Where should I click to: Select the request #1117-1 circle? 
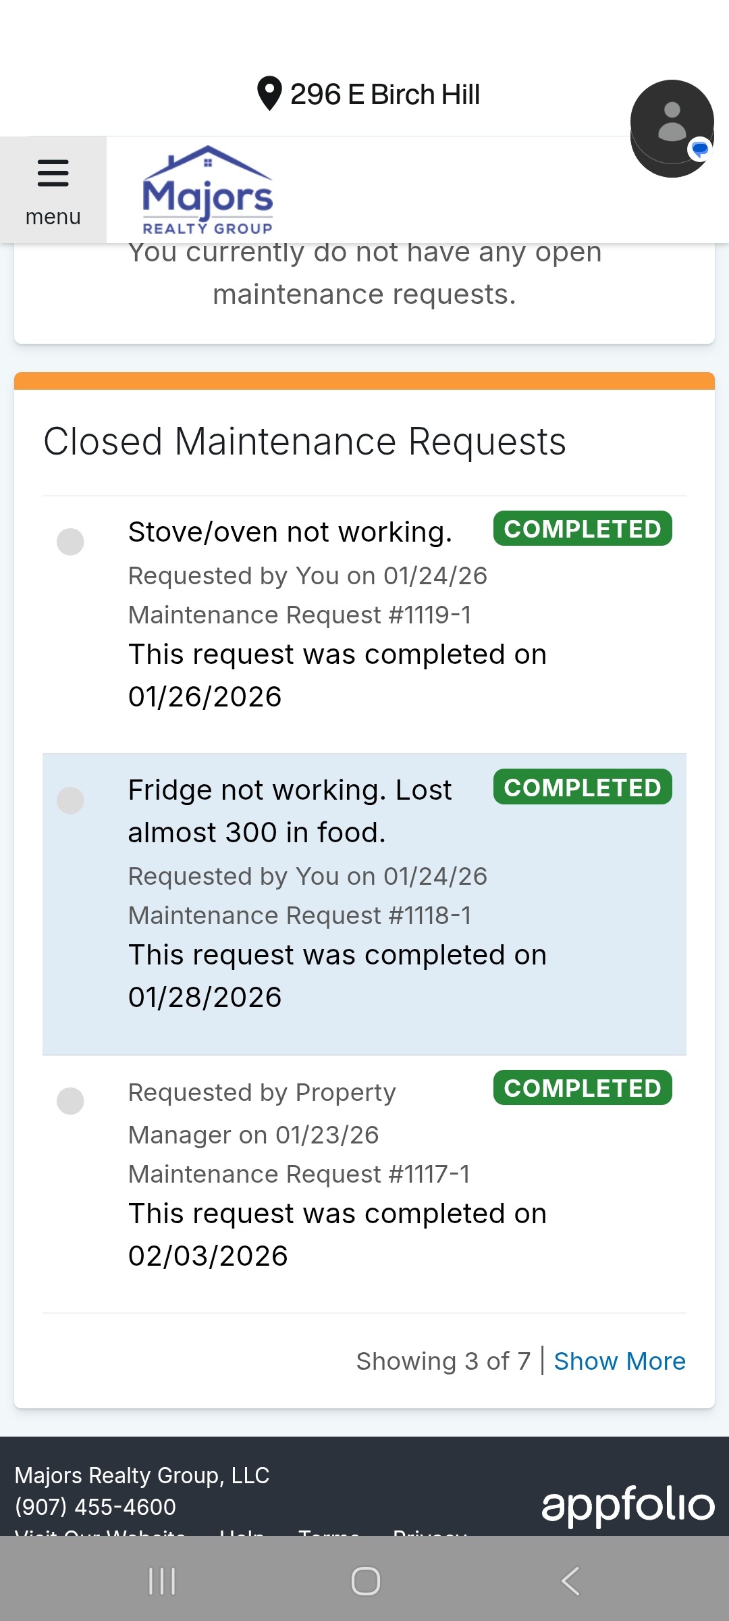click(x=70, y=1101)
